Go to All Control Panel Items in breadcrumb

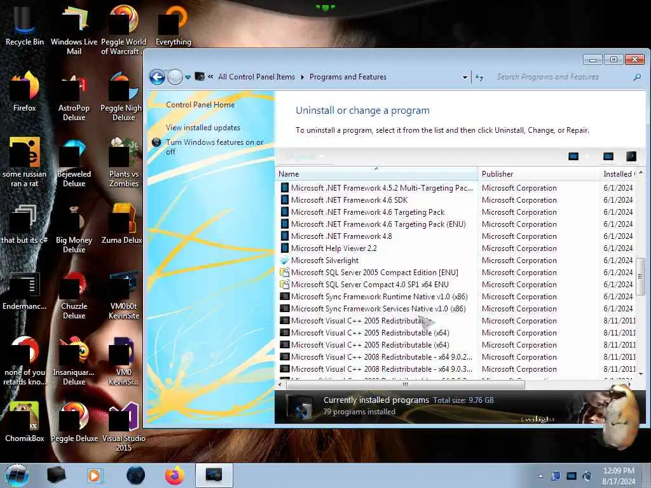[x=256, y=77]
